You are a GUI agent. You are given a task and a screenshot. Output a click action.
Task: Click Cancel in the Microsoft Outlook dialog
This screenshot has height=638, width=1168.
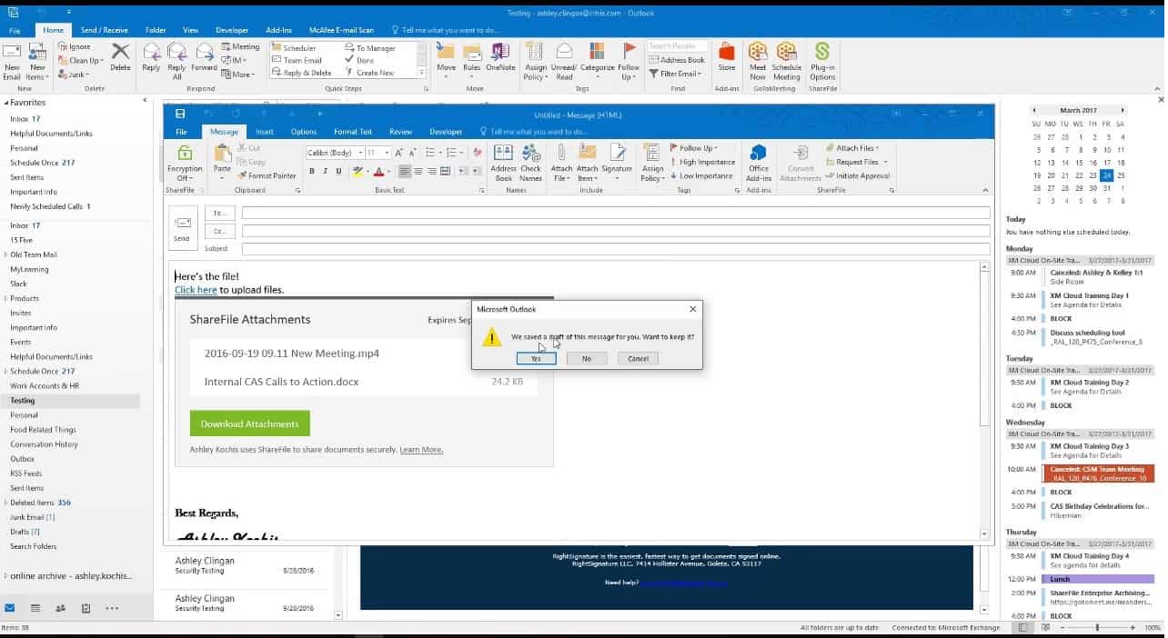click(639, 358)
